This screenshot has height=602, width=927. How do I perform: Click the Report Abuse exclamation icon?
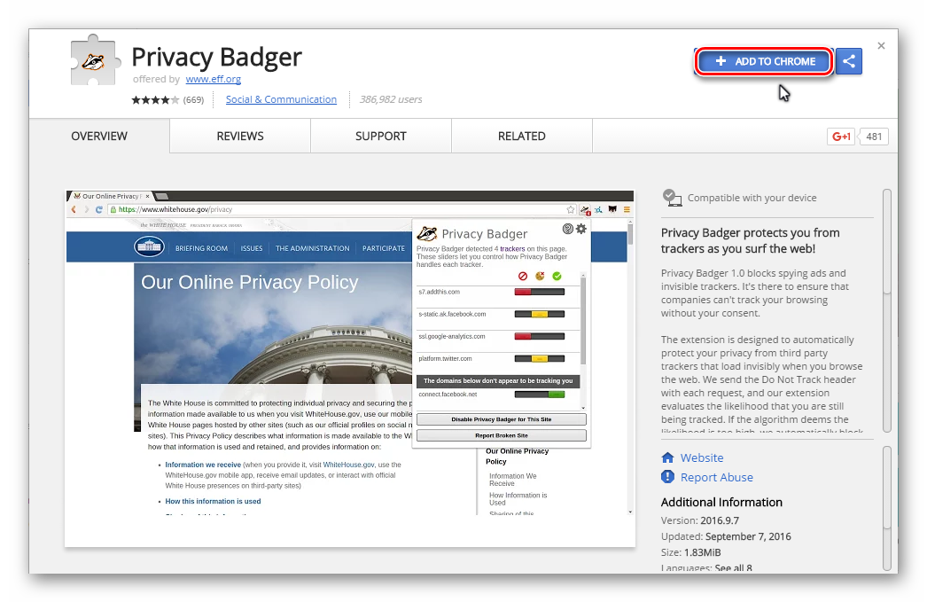click(667, 477)
